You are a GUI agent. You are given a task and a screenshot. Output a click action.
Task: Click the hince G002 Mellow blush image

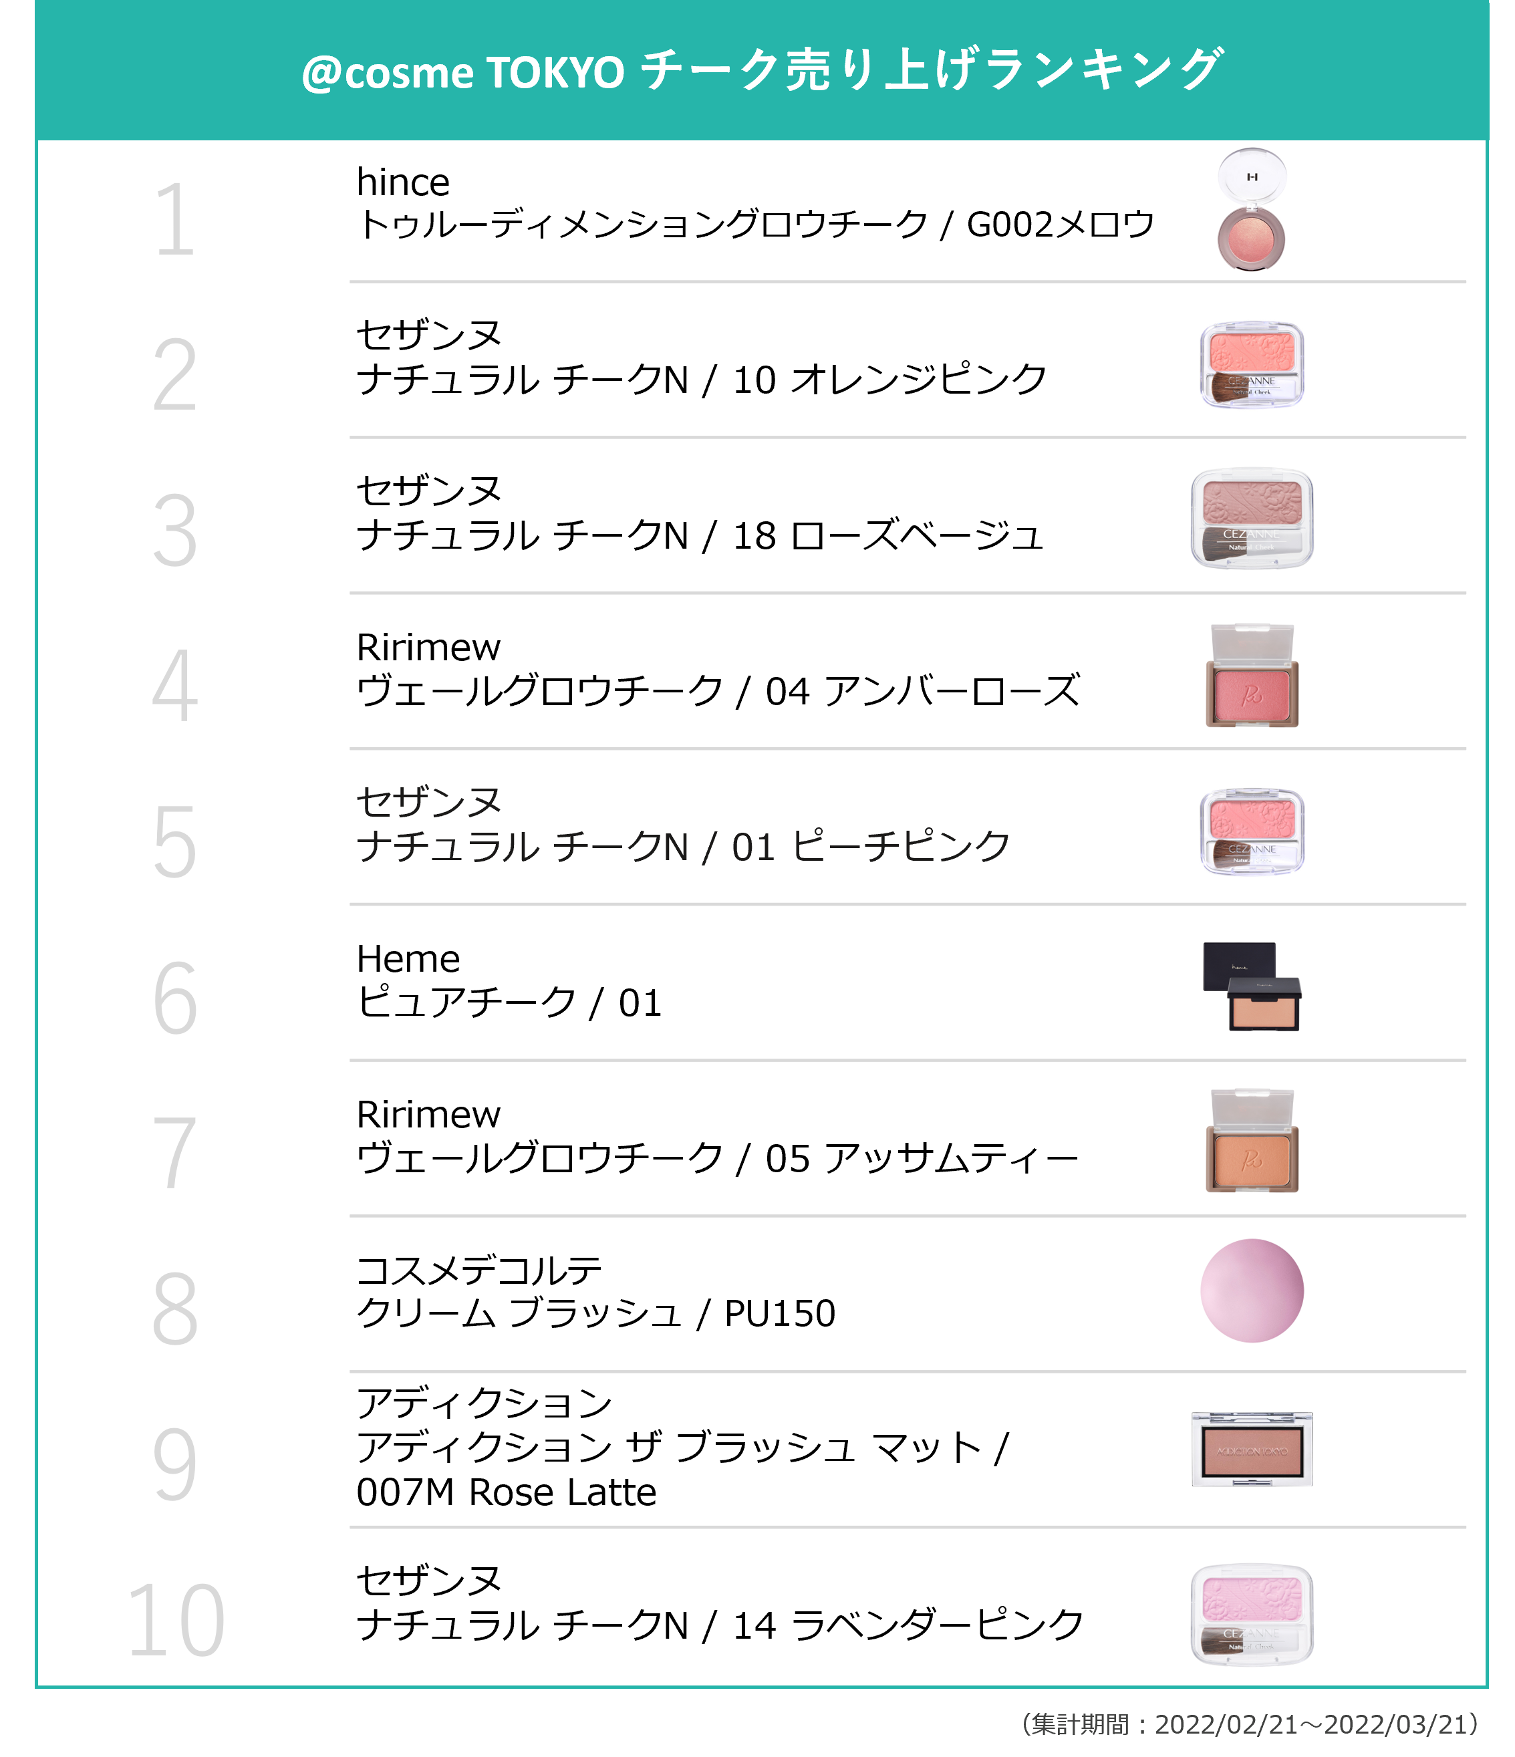tap(1251, 209)
